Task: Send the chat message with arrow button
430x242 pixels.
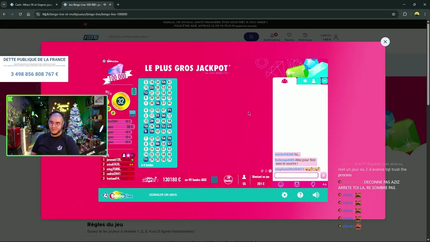Action: click(x=323, y=175)
